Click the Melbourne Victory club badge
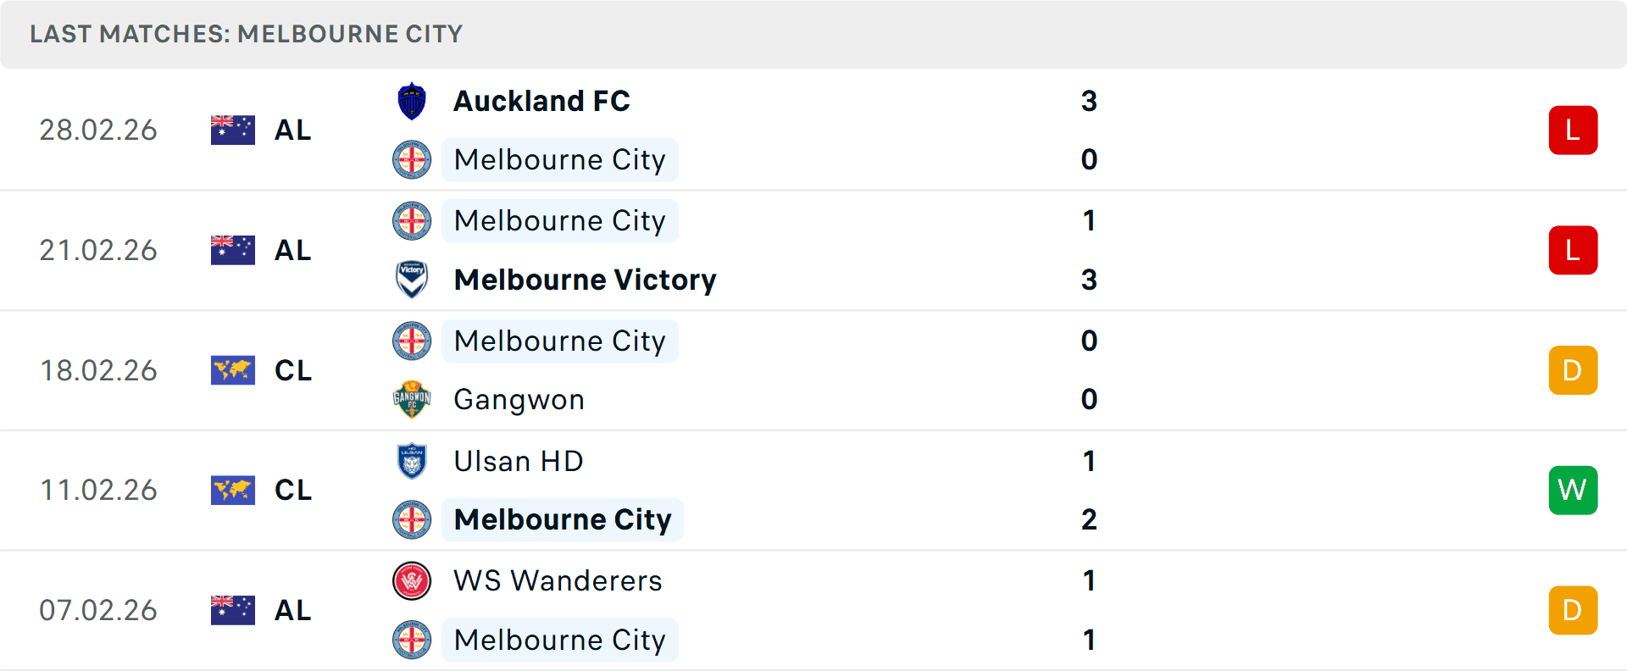The width and height of the screenshot is (1627, 671). 413,280
